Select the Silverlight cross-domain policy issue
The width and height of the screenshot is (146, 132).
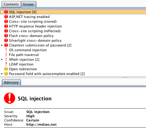(35, 40)
